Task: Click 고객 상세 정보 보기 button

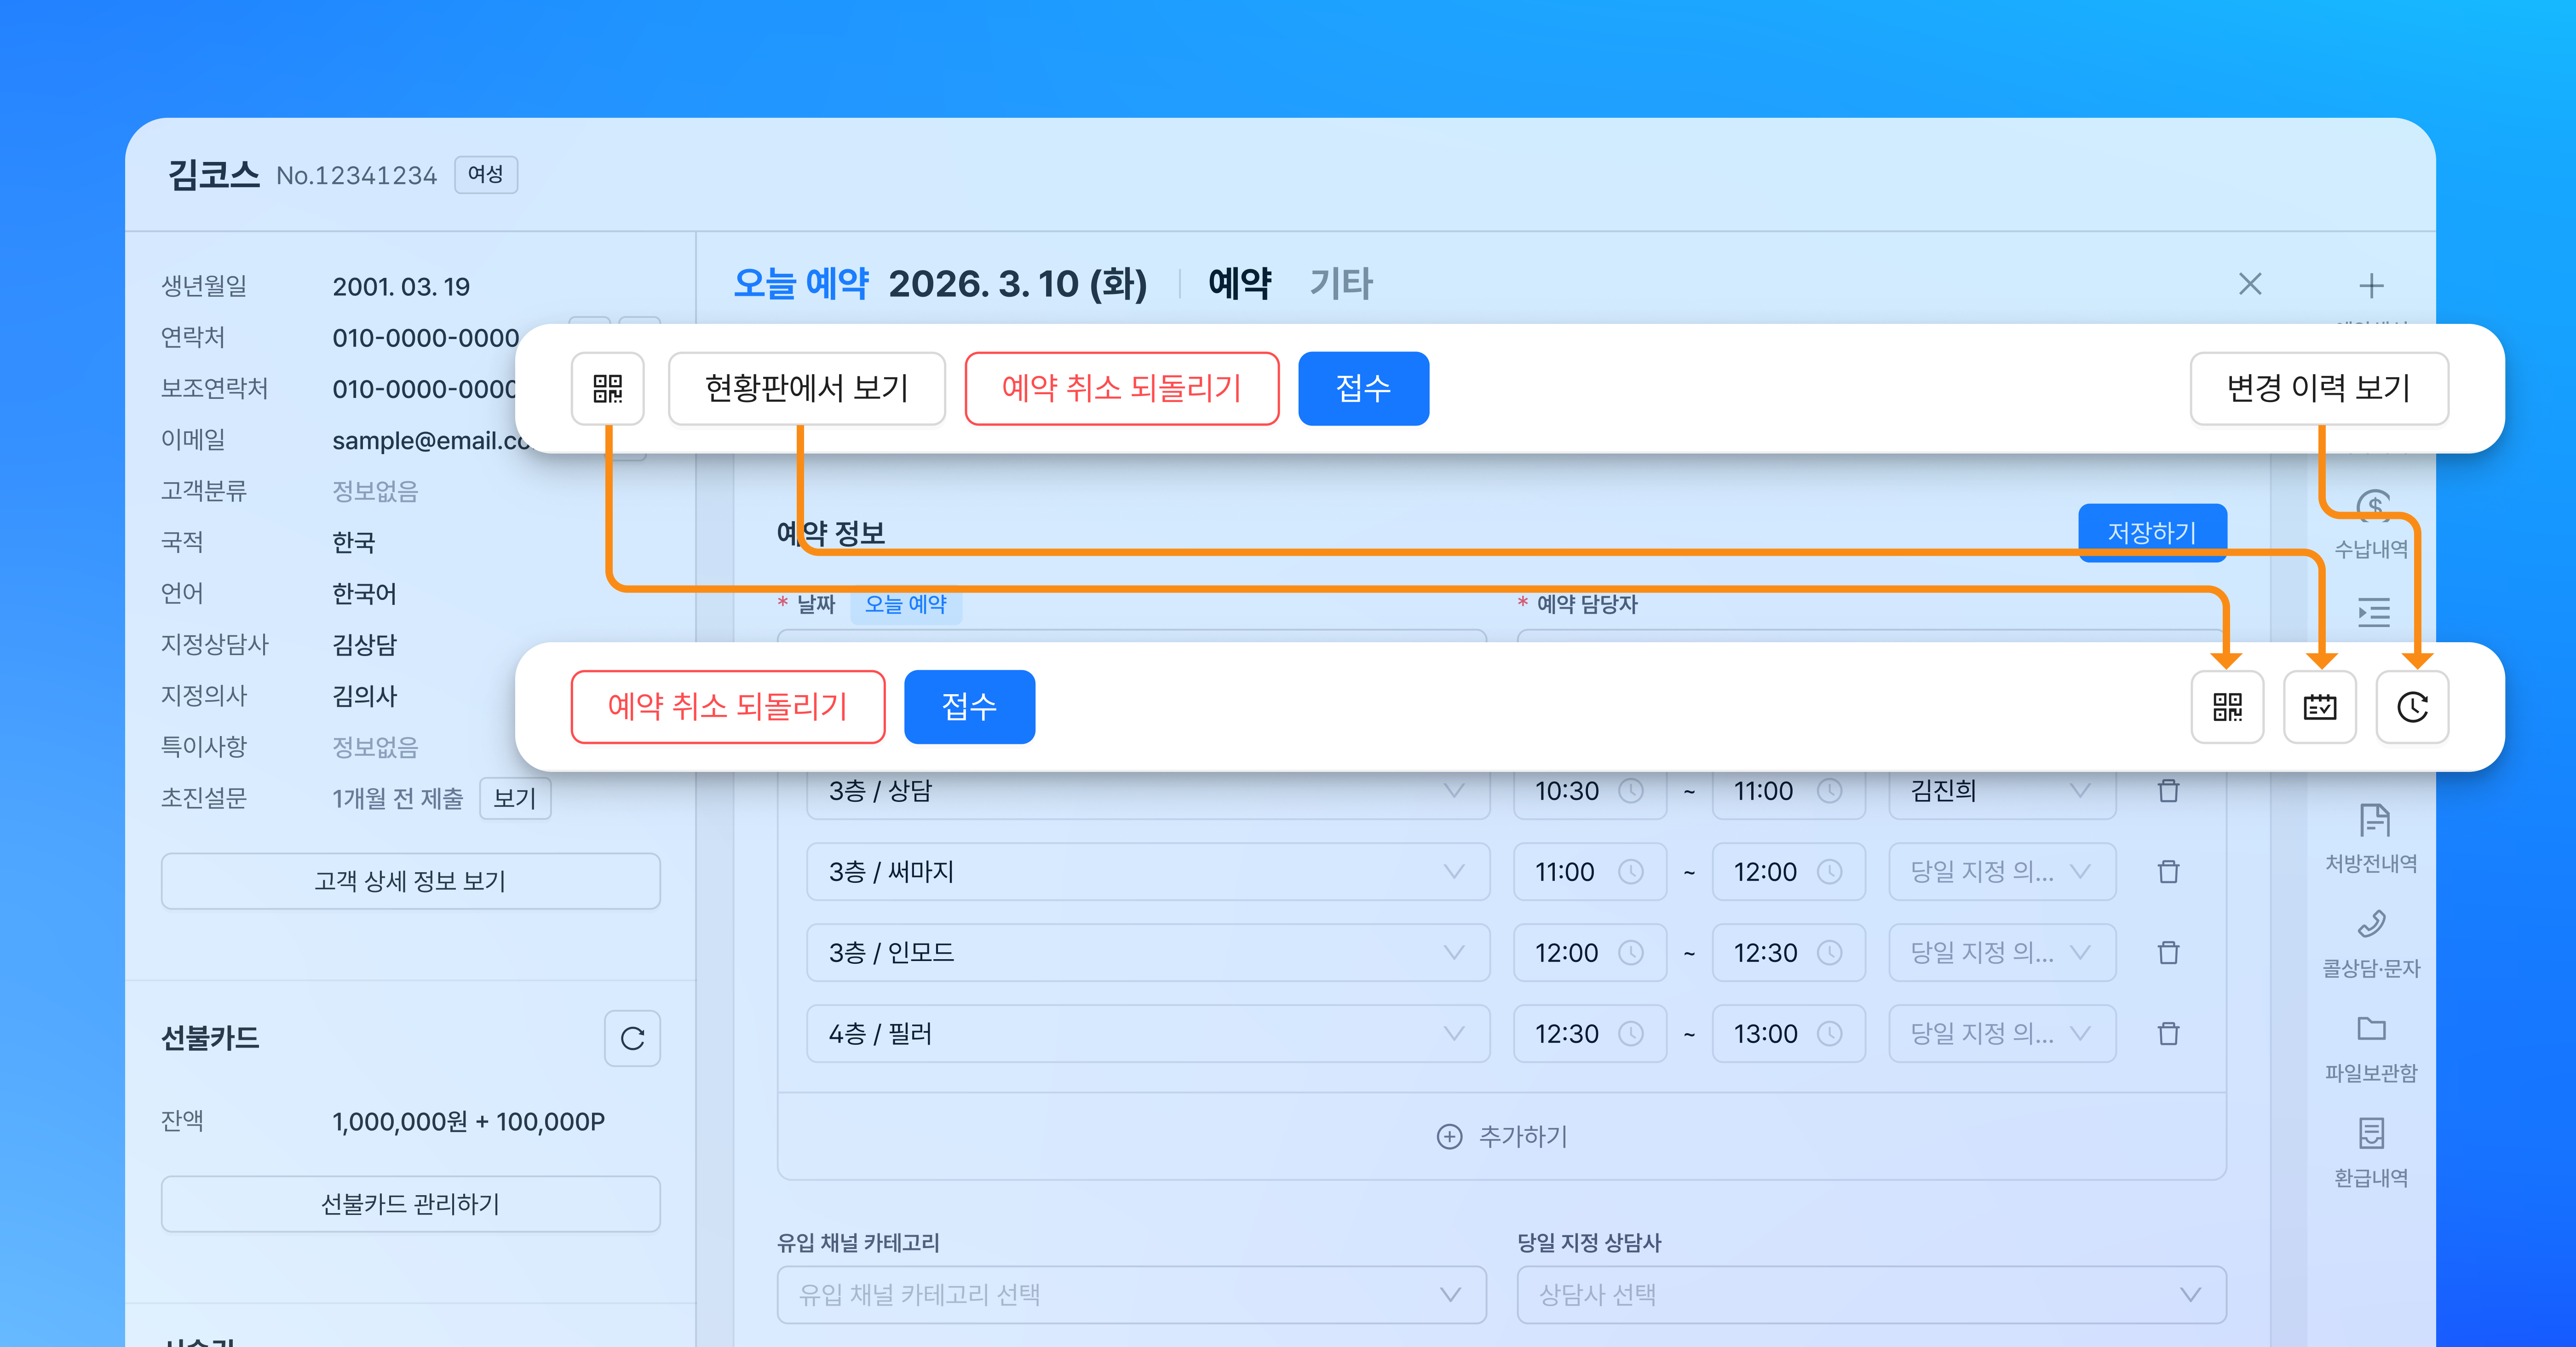Action: [410, 881]
